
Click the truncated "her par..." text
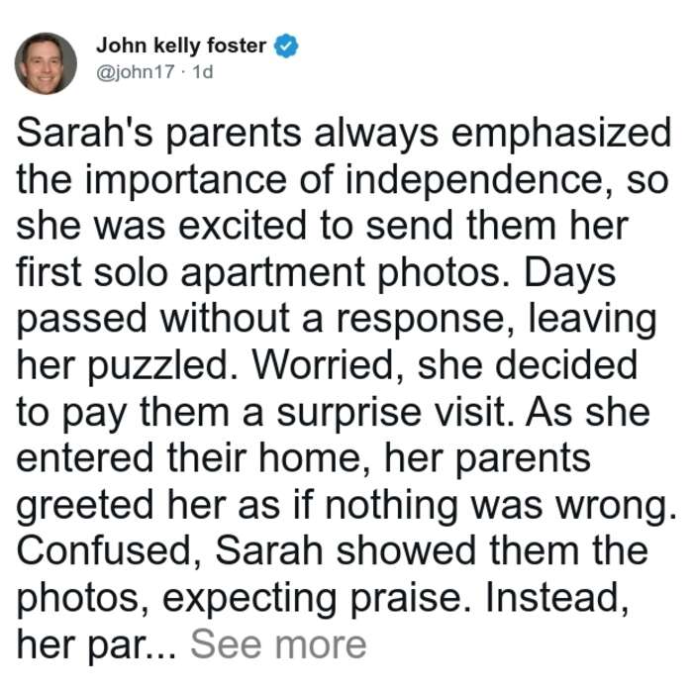[x=96, y=646]
